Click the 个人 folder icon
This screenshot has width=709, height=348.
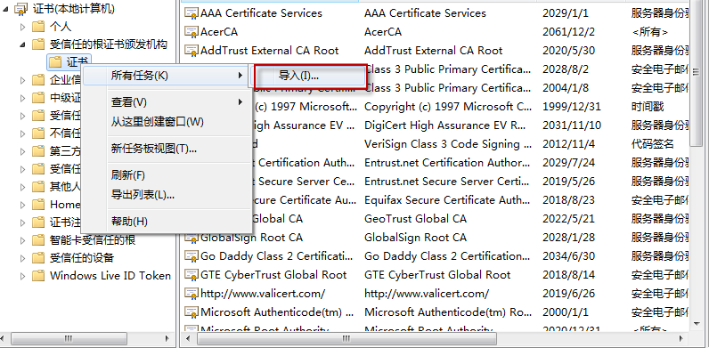(38, 27)
